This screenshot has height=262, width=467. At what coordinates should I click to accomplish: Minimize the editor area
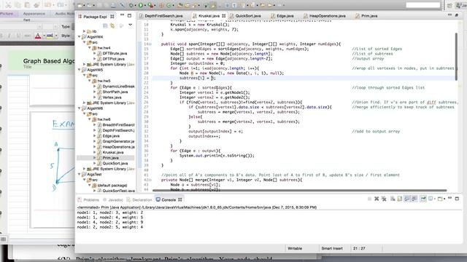449,15
